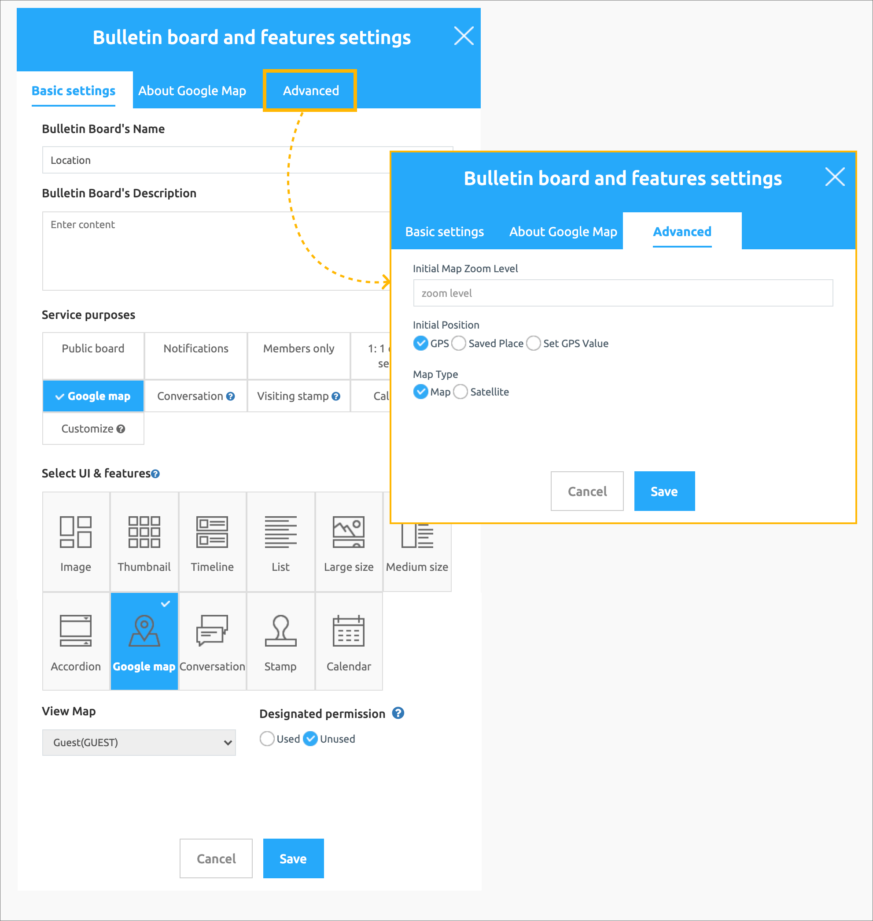The width and height of the screenshot is (873, 921).
Task: Pick the Timeline layout icon
Action: [x=212, y=532]
